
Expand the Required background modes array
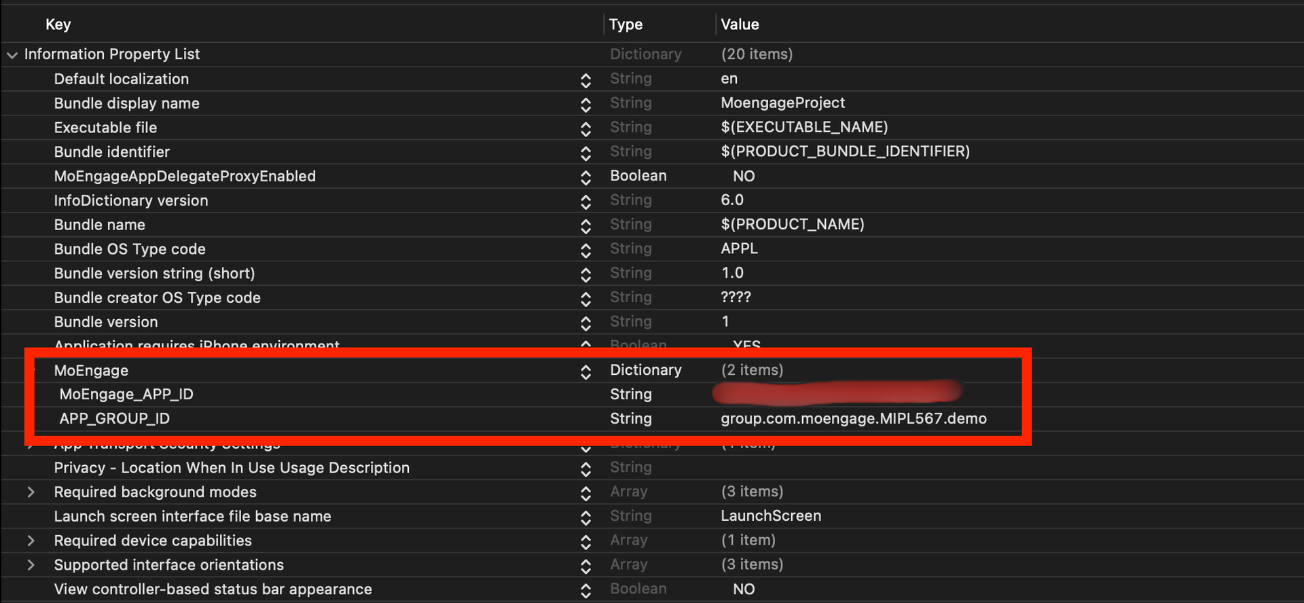pyautogui.click(x=31, y=492)
